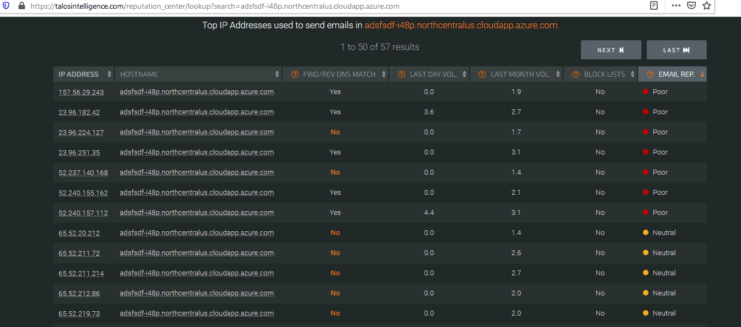Select Neutral reputation in 65.52.219.73 row
741x327 pixels.
664,313
